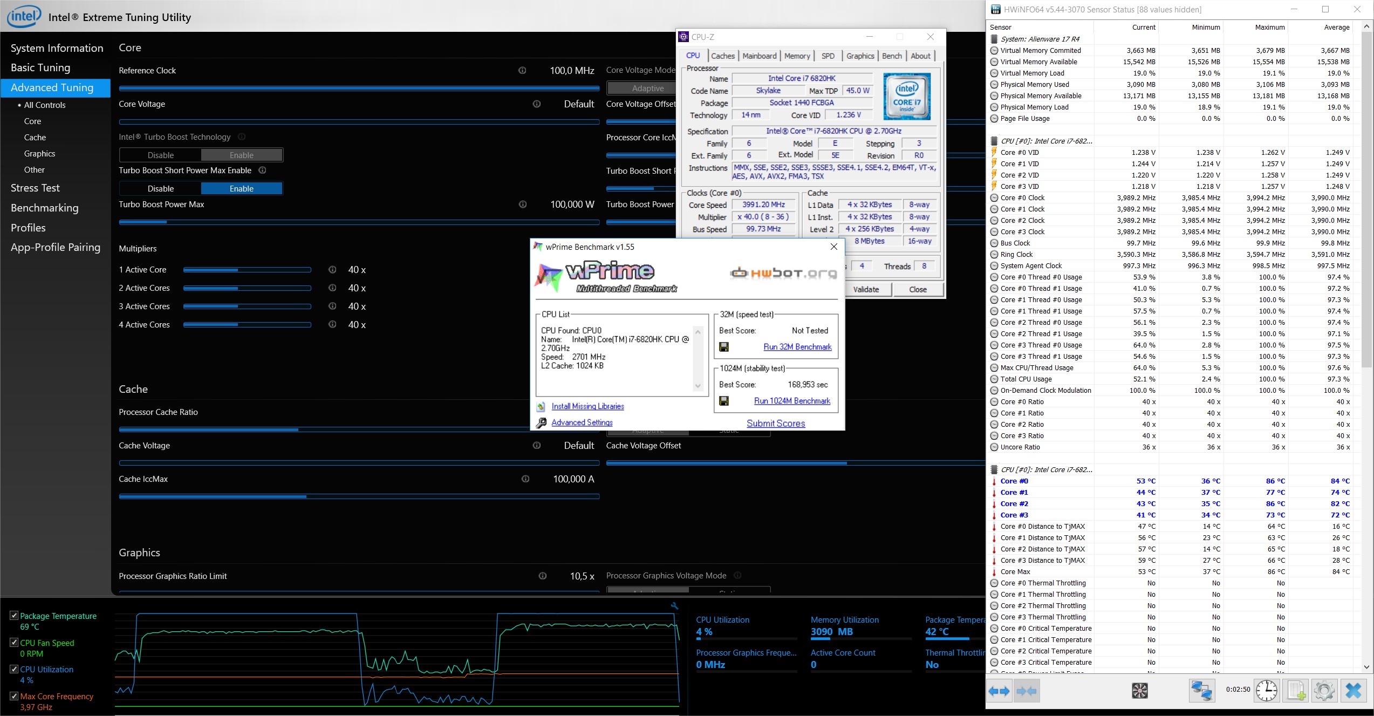This screenshot has width=1374, height=716.
Task: Start logging with the HWiNFO sheet-plus icon
Action: (1296, 691)
